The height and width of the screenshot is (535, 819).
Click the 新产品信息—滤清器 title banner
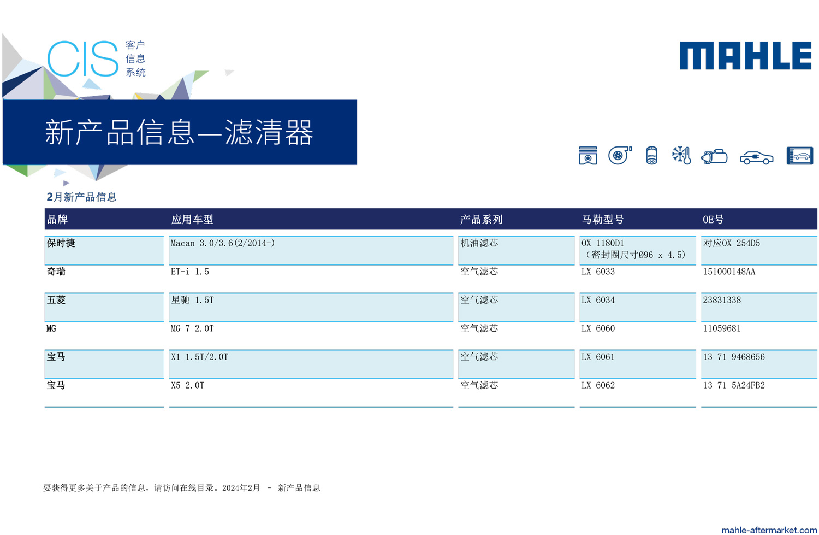[180, 132]
